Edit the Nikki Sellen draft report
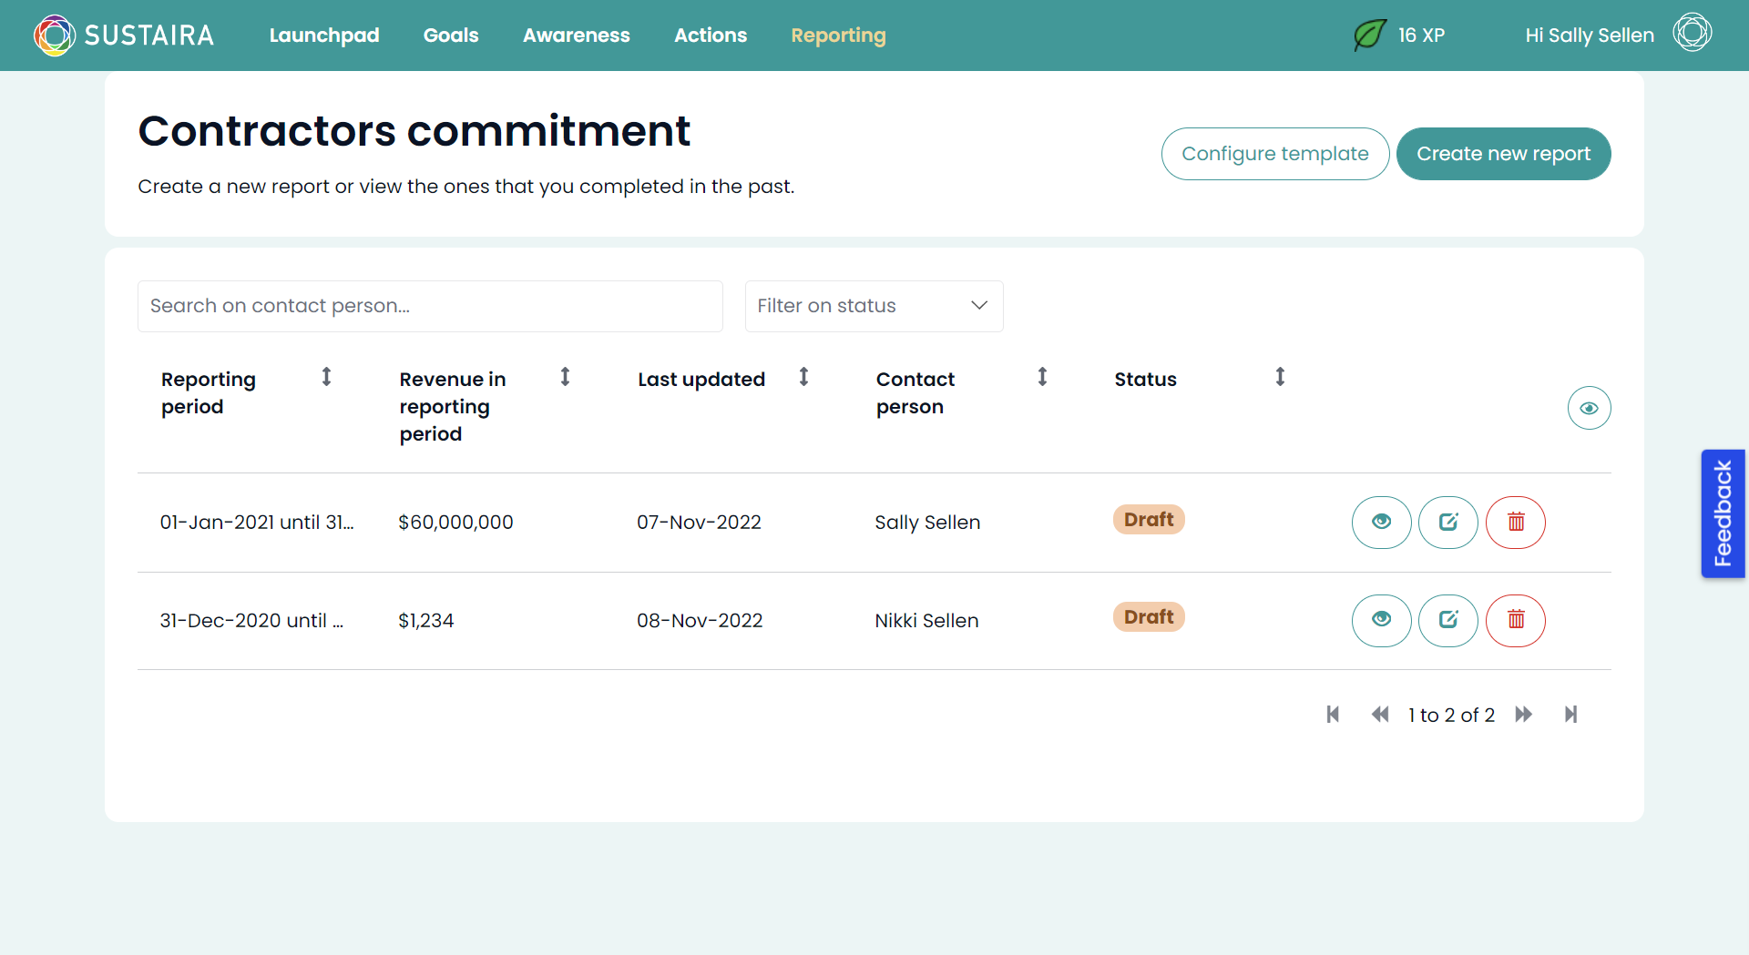This screenshot has width=1749, height=955. coord(1447,620)
